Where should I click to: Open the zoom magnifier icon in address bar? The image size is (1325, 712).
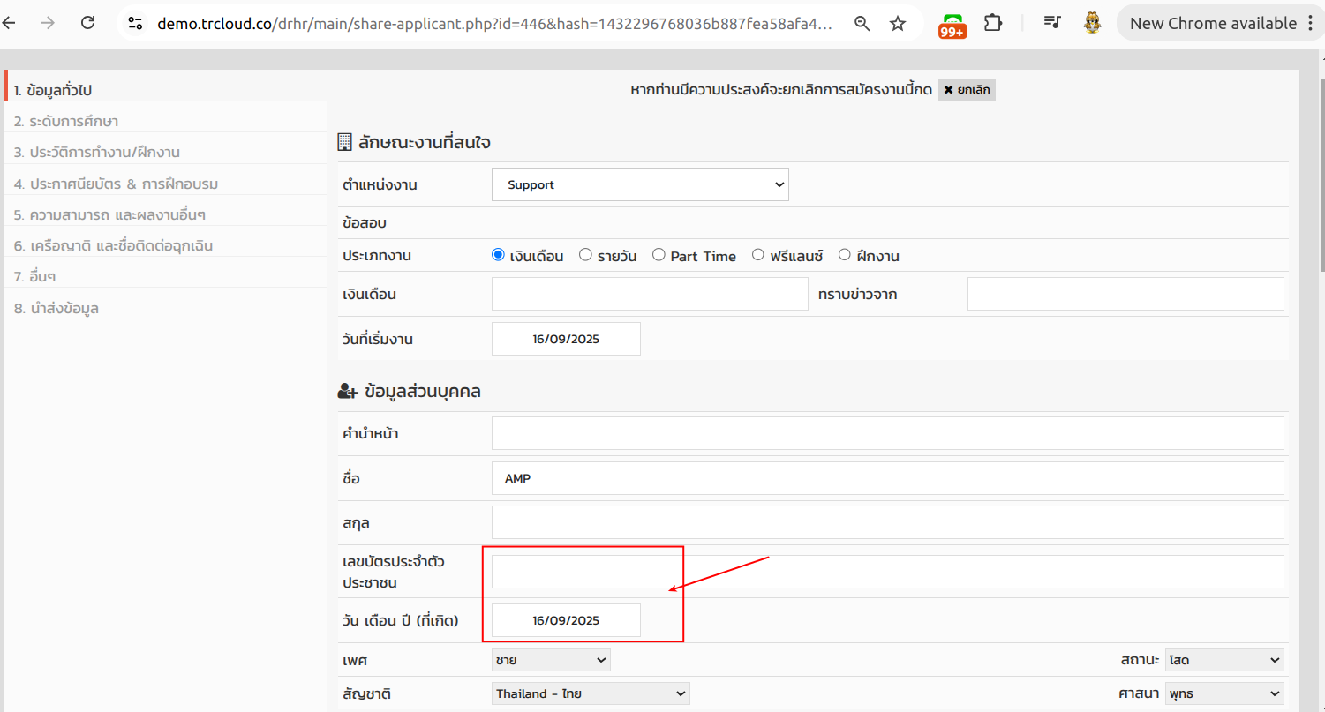coord(862,24)
